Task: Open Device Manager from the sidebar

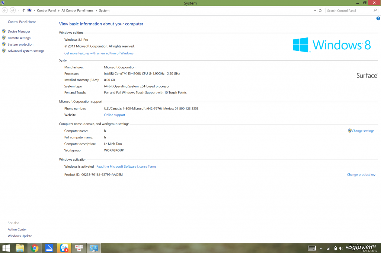Action: click(x=19, y=31)
